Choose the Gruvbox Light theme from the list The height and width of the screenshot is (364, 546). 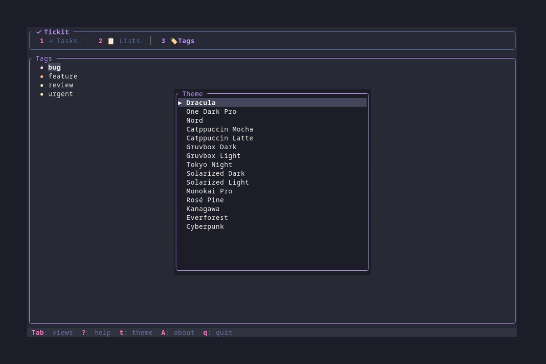click(x=213, y=156)
